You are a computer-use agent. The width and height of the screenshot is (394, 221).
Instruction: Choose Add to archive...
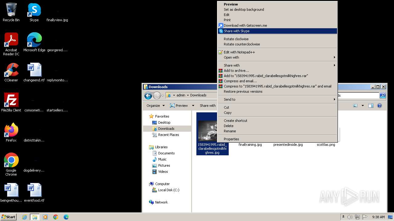pyautogui.click(x=278, y=71)
